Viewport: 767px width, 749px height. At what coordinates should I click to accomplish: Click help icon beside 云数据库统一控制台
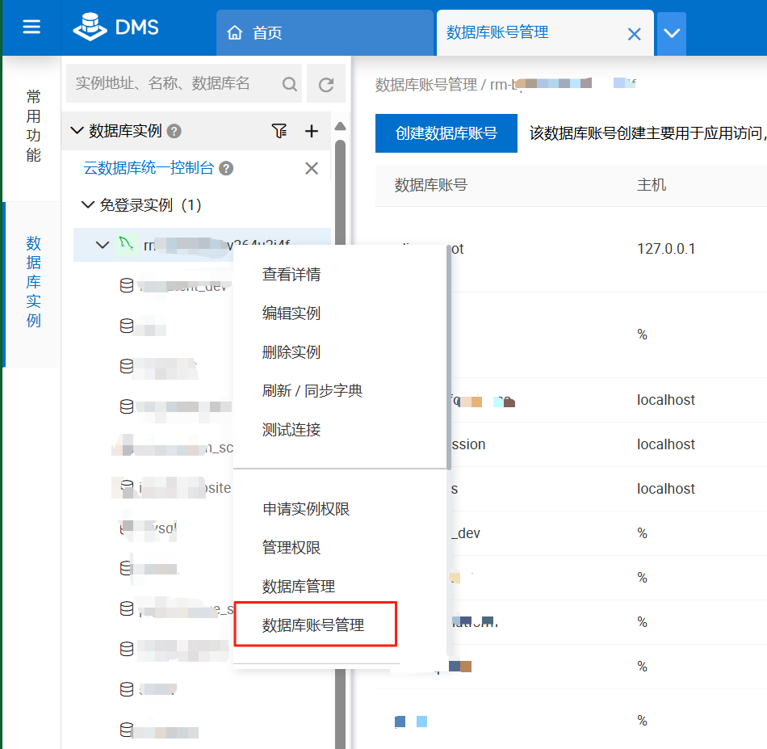pyautogui.click(x=226, y=168)
